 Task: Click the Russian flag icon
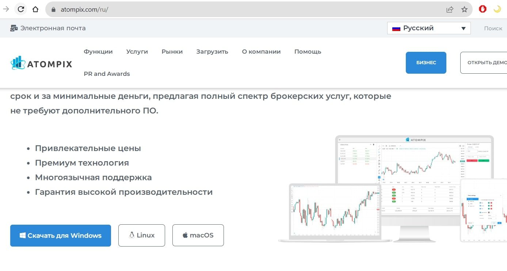pyautogui.click(x=396, y=28)
